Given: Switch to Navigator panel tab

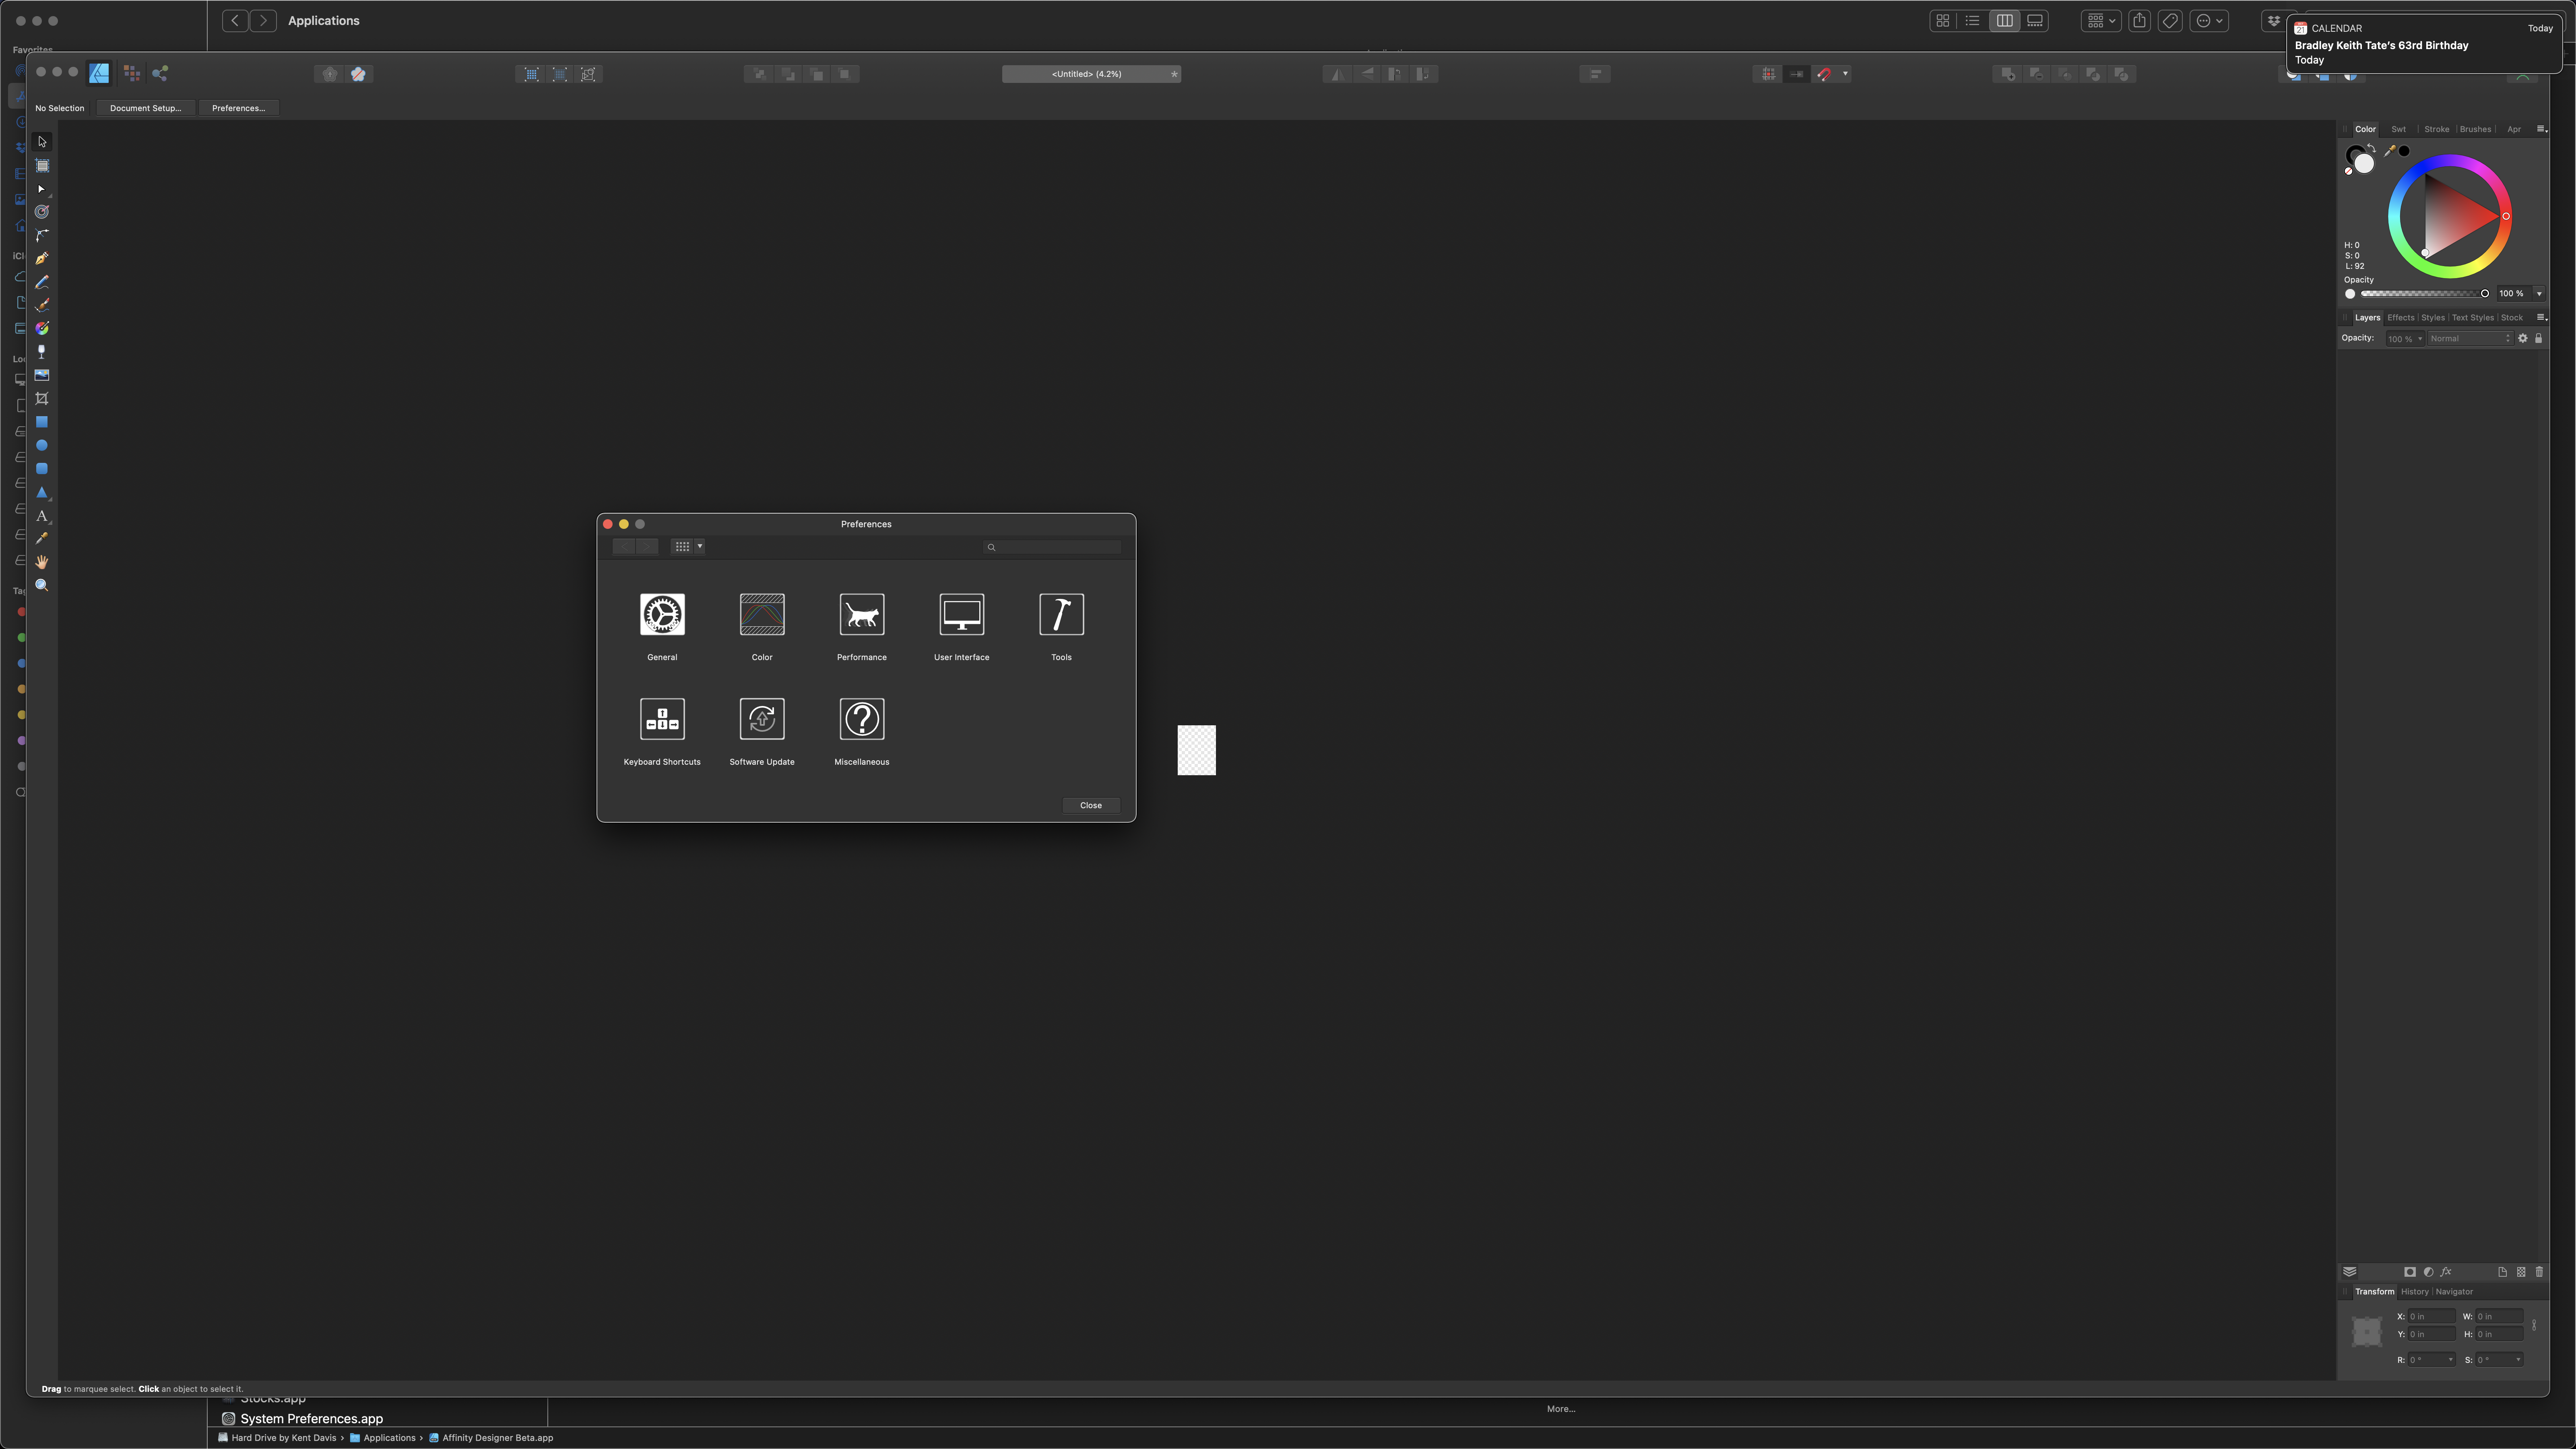Looking at the screenshot, I should tap(2454, 1292).
